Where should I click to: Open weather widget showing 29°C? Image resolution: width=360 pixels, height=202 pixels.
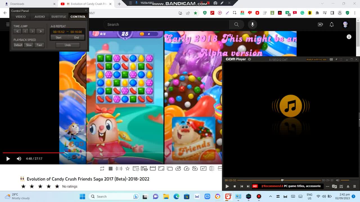[17, 196]
